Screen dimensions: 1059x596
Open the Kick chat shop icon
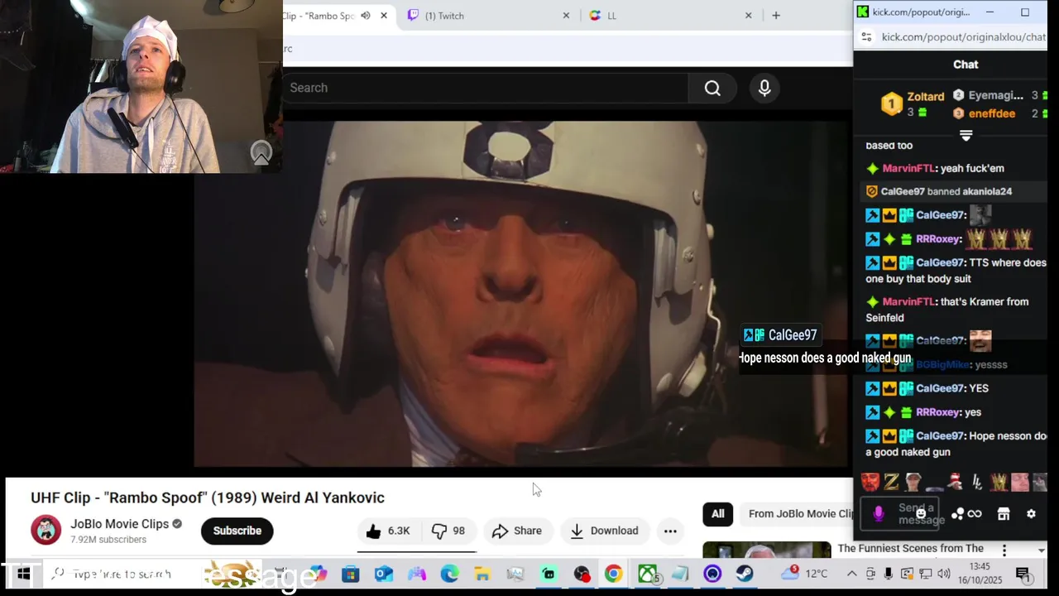1004,514
